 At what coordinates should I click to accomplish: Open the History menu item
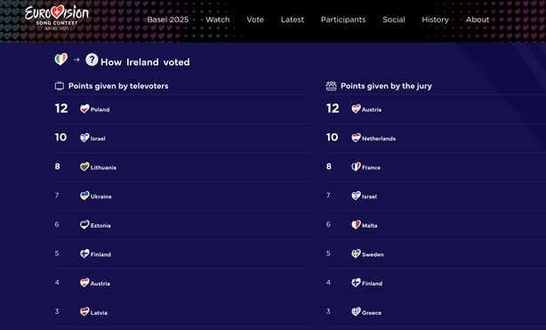pyautogui.click(x=435, y=20)
